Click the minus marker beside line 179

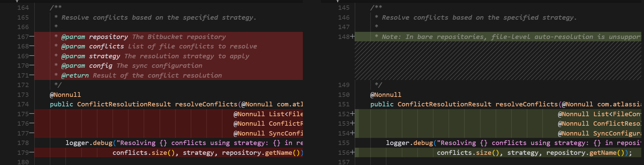tap(32, 152)
